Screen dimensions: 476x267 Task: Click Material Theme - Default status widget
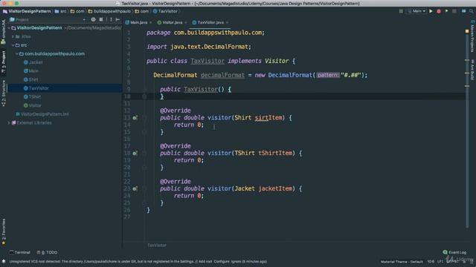click(402, 262)
